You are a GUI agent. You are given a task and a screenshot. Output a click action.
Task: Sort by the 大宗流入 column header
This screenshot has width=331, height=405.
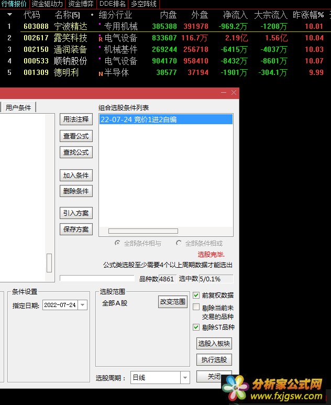(271, 15)
